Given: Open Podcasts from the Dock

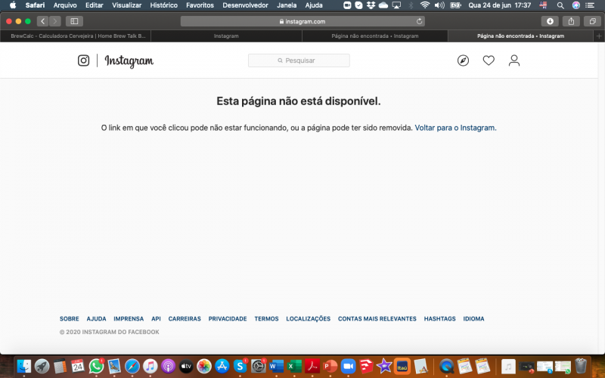Looking at the screenshot, I should (x=168, y=366).
